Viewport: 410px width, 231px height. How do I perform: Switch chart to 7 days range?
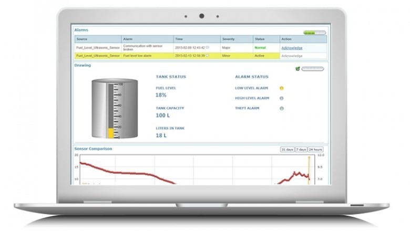[x=301, y=150]
